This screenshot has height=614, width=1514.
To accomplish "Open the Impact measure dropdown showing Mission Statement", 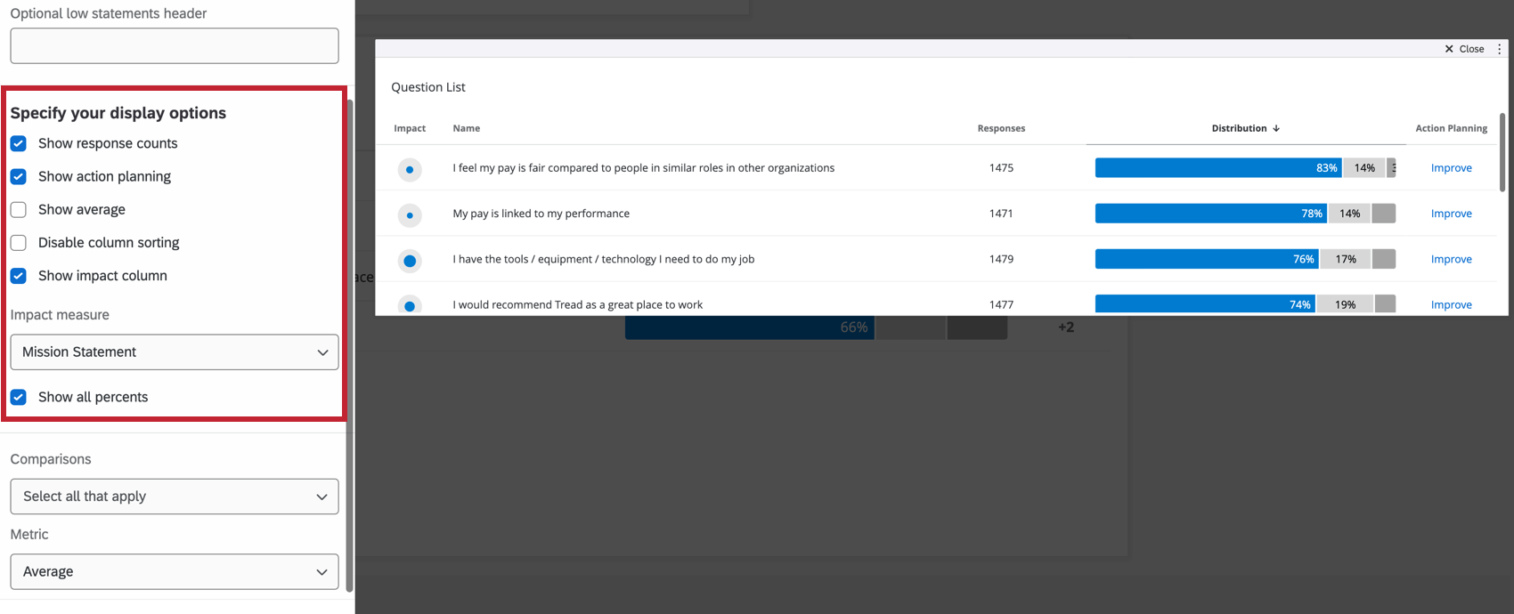I will 174,351.
